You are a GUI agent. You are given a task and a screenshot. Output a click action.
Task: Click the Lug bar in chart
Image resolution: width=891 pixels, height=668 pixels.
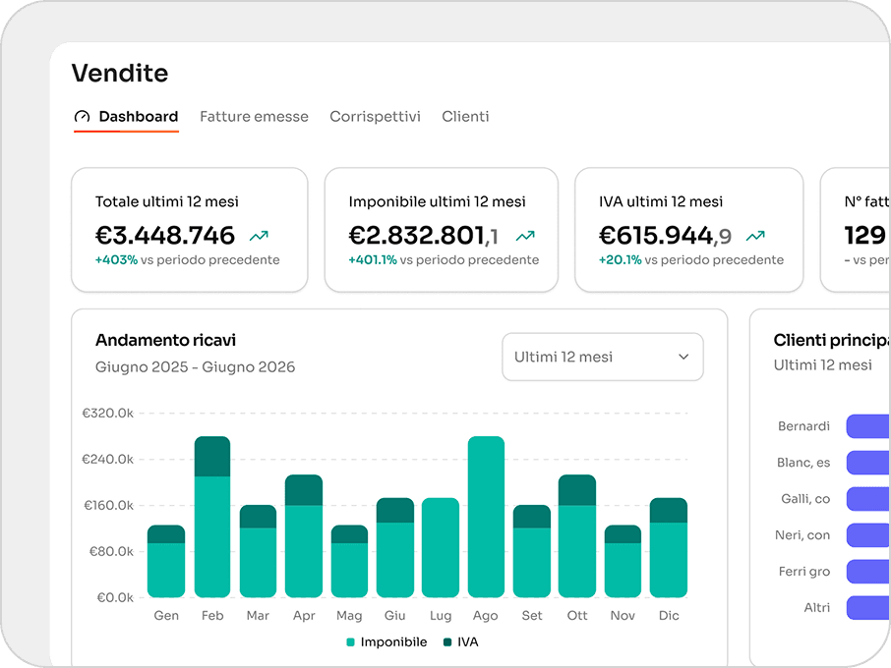(441, 548)
